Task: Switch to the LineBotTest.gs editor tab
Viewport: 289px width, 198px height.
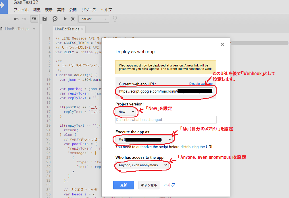Action: 67,29
